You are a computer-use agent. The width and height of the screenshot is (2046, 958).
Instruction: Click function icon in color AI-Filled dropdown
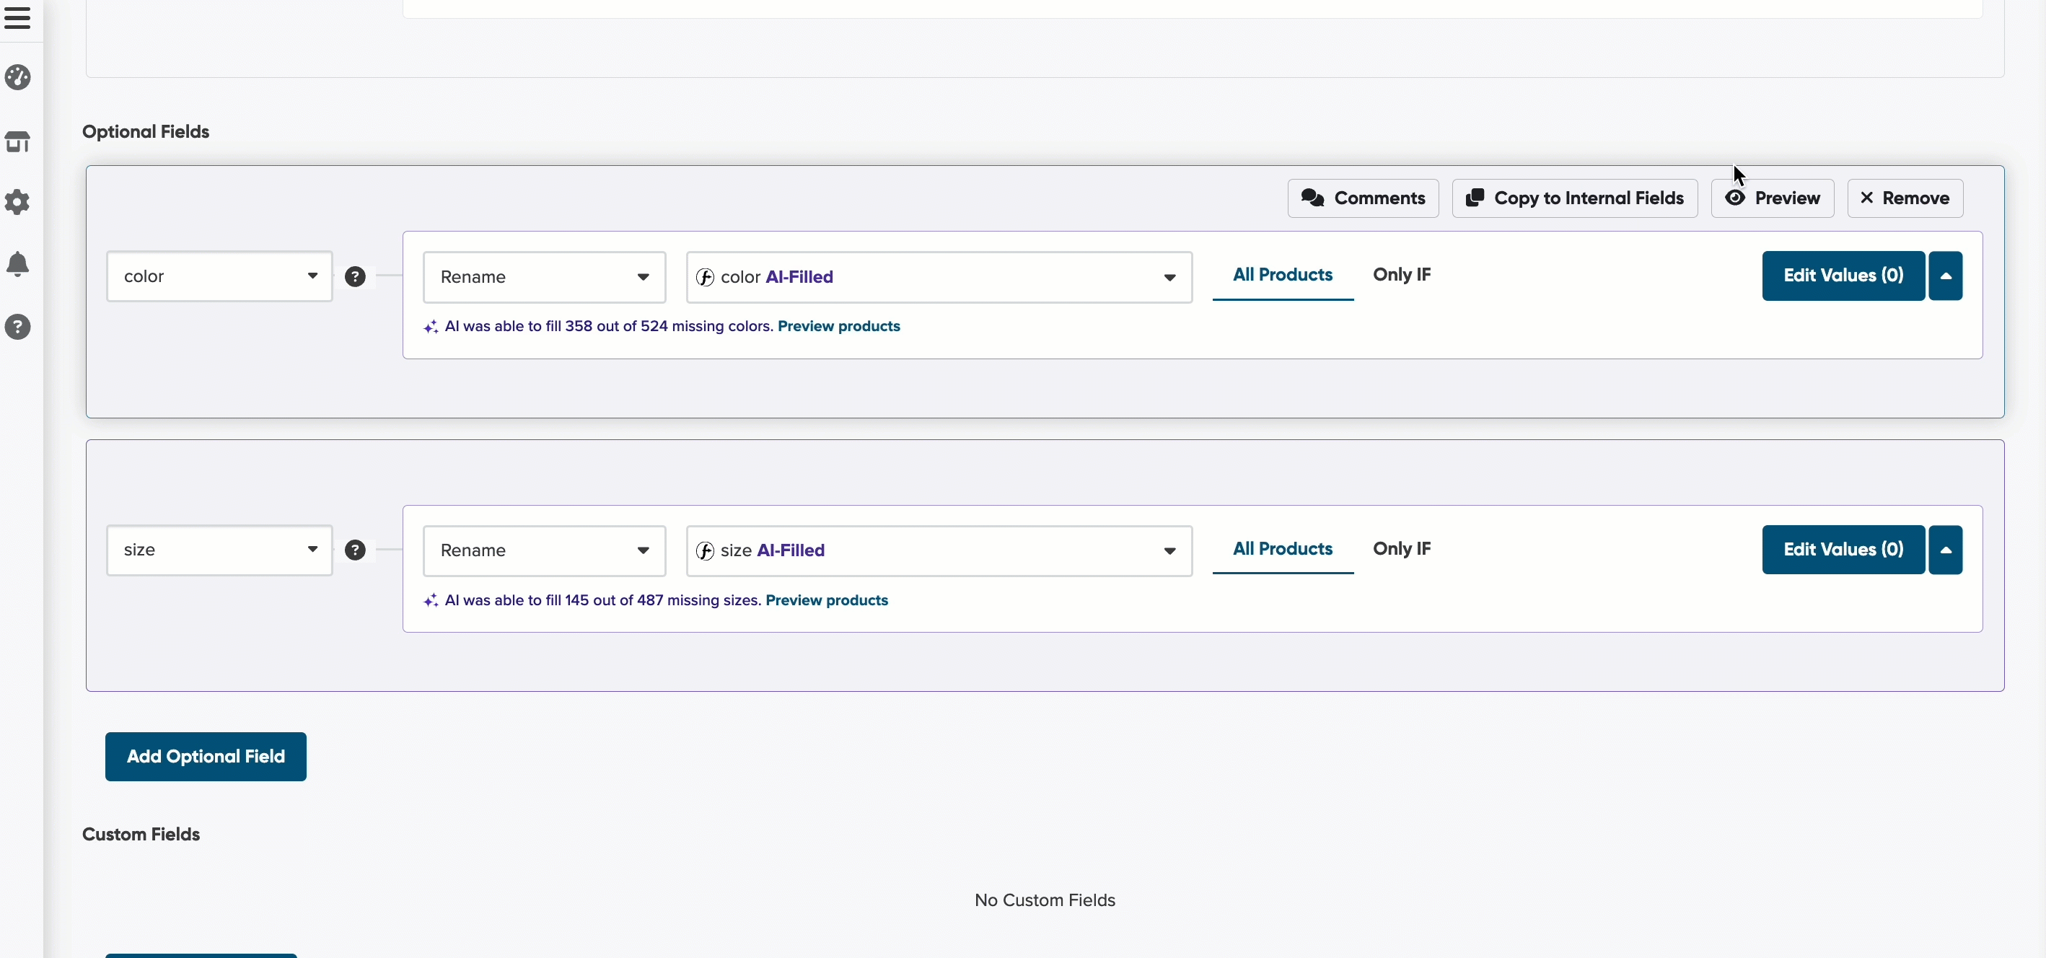705,277
